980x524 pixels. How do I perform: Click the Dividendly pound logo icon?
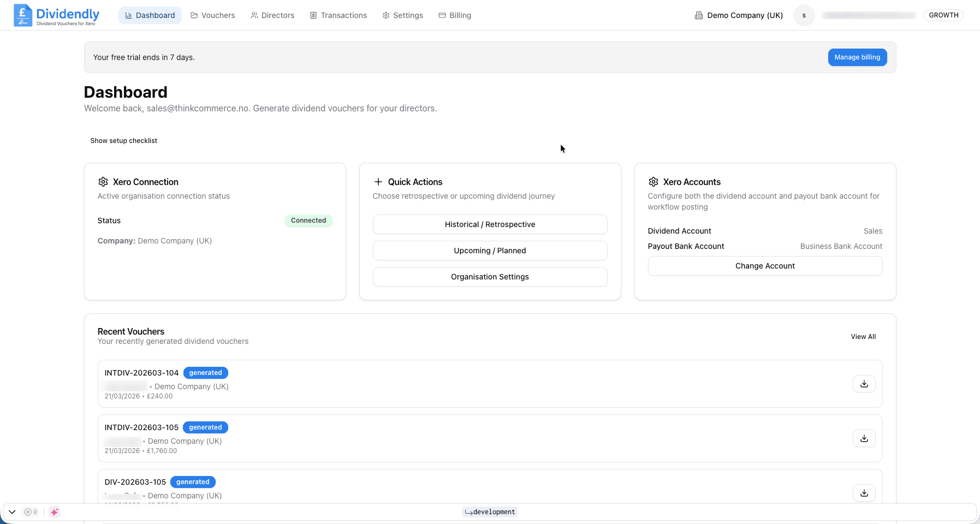click(22, 15)
